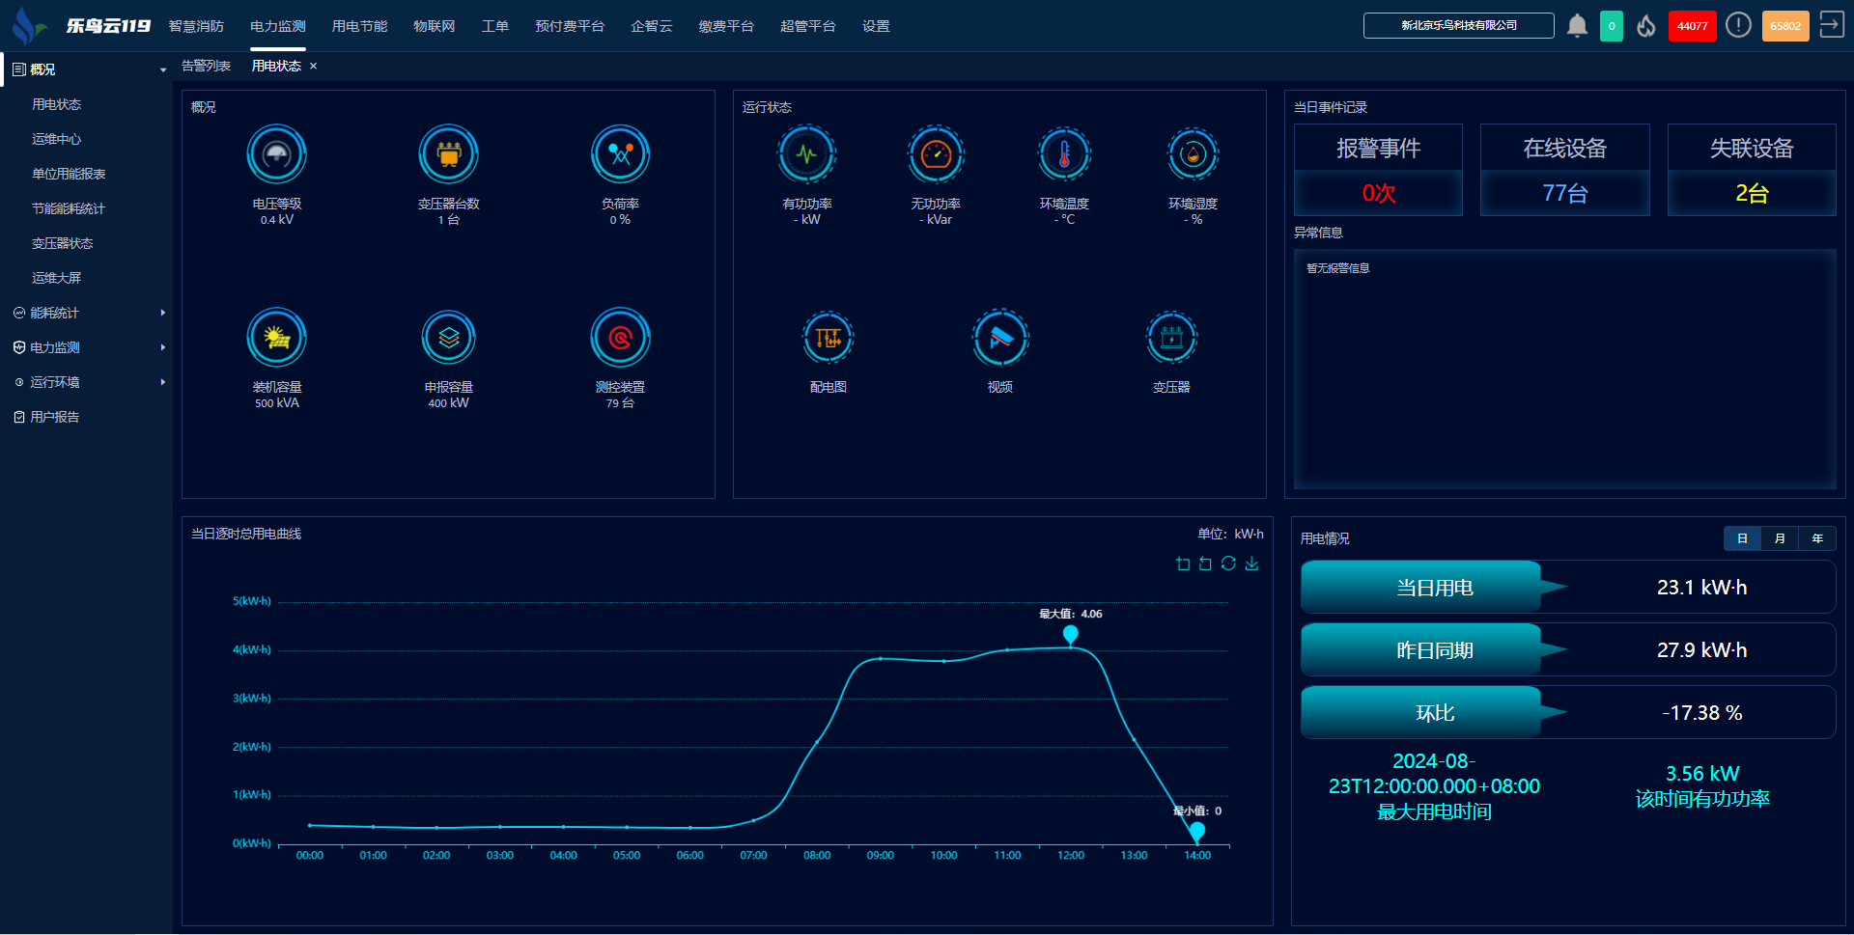Screen dimensions: 1854x935
Task: Expand the 能耗统计 sidebar section
Action: click(x=87, y=313)
